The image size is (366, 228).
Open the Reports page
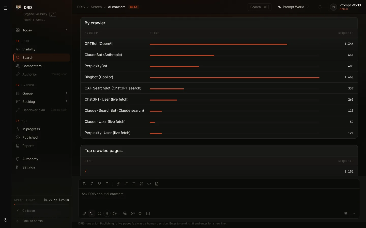coord(42,146)
